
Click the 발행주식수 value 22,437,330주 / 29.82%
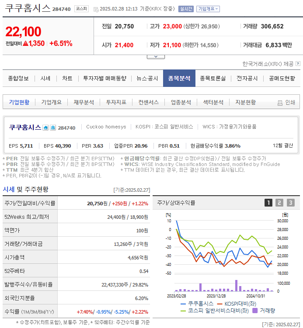[x=125, y=285]
